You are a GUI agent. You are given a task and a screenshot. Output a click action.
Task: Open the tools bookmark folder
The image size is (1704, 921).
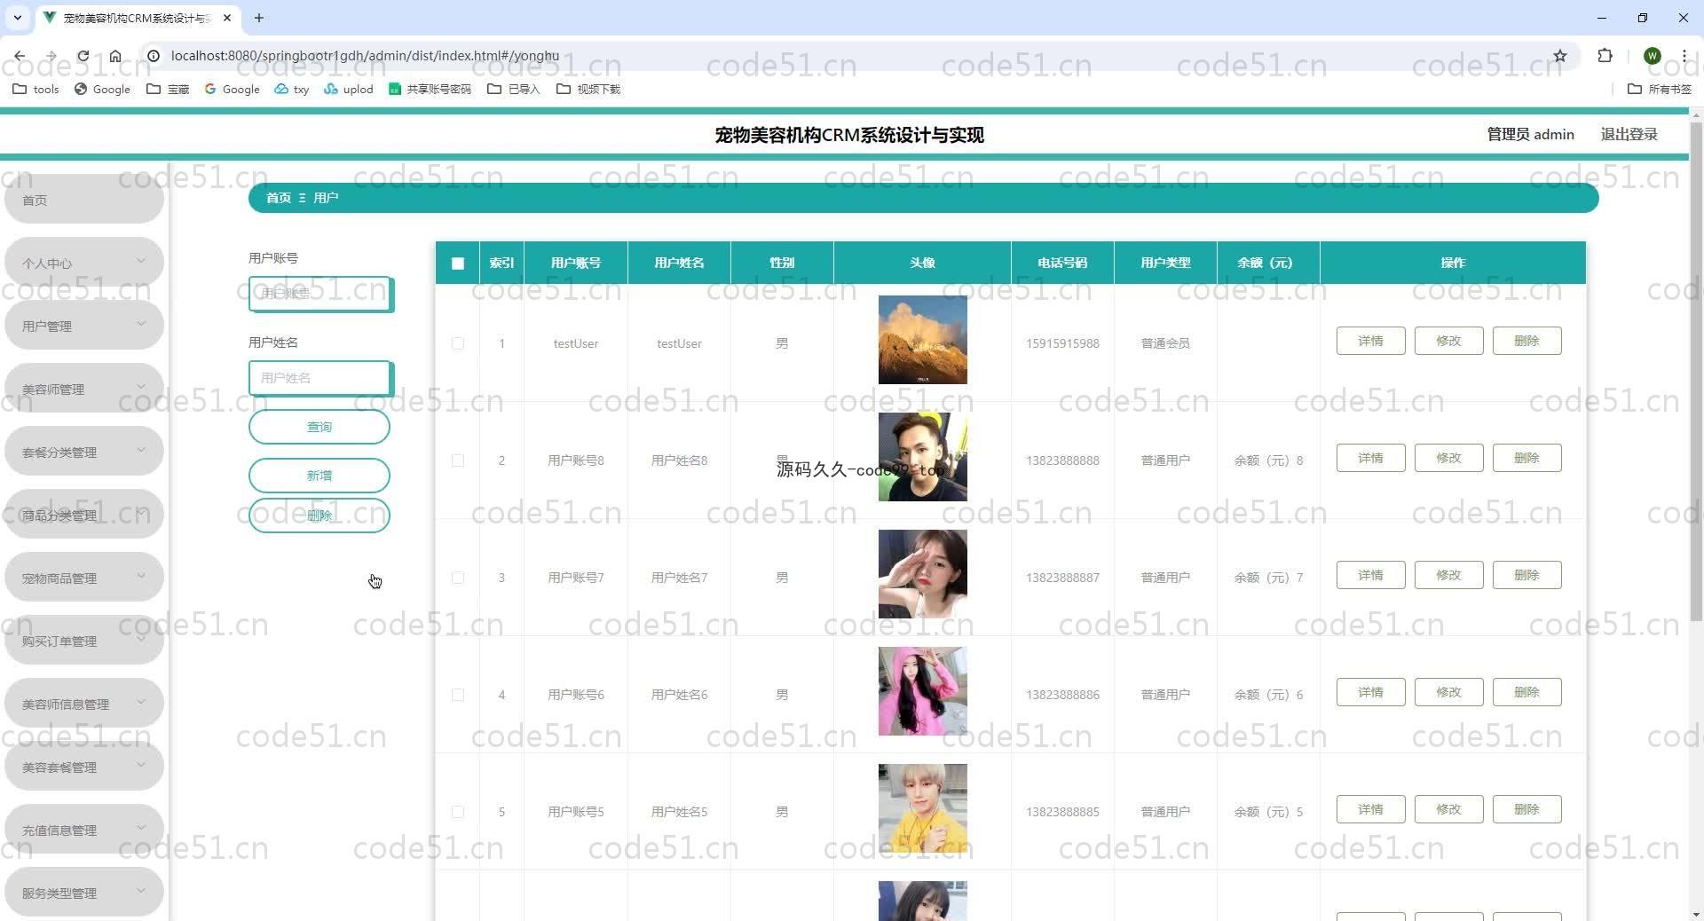coord(35,89)
